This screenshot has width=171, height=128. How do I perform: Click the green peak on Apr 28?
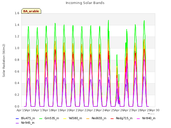tap(144, 21)
